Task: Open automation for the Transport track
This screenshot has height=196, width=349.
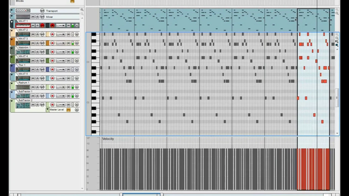Action: [x=42, y=11]
